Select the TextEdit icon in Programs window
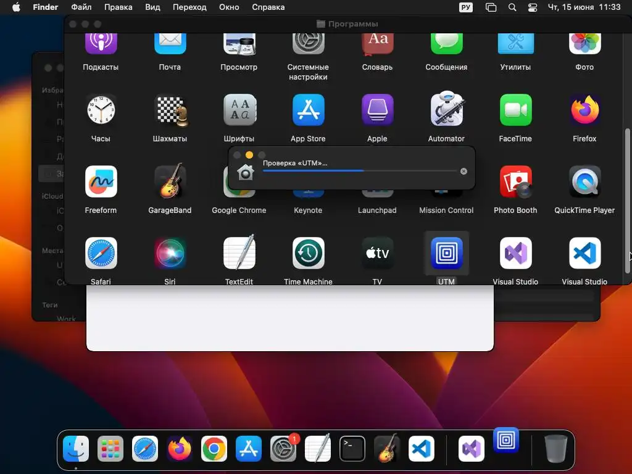Viewport: 632px width, 474px height. pyautogui.click(x=239, y=252)
